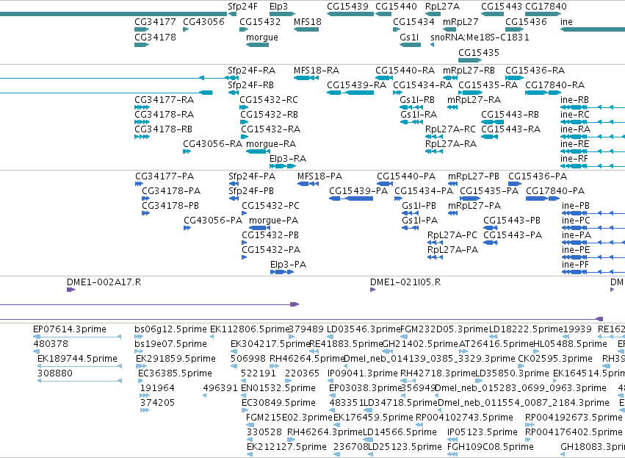Select the Elp3 gene arrow glyph

coord(282,14)
